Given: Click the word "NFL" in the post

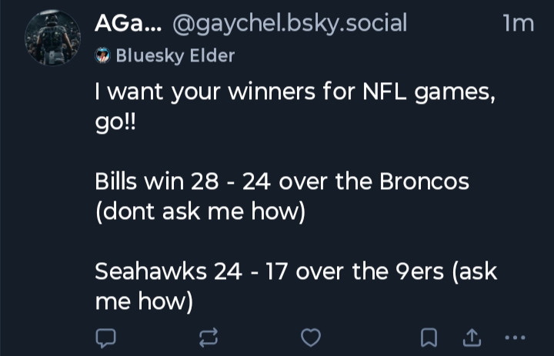Looking at the screenshot, I should pyautogui.click(x=382, y=95).
